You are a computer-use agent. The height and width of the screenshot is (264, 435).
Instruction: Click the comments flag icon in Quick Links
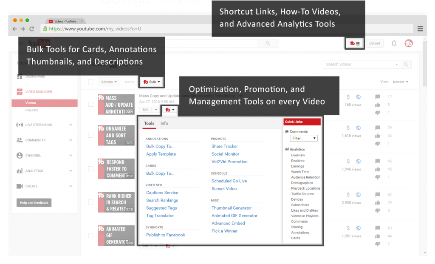pos(287,132)
